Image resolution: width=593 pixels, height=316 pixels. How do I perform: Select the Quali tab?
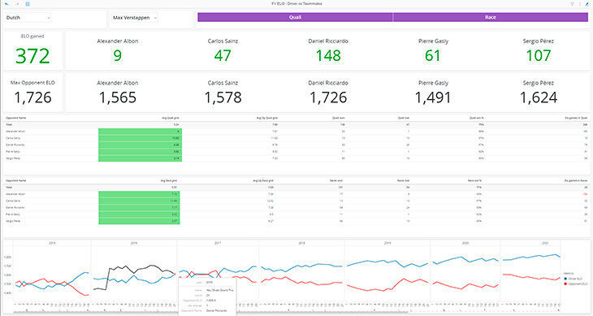[x=295, y=17]
